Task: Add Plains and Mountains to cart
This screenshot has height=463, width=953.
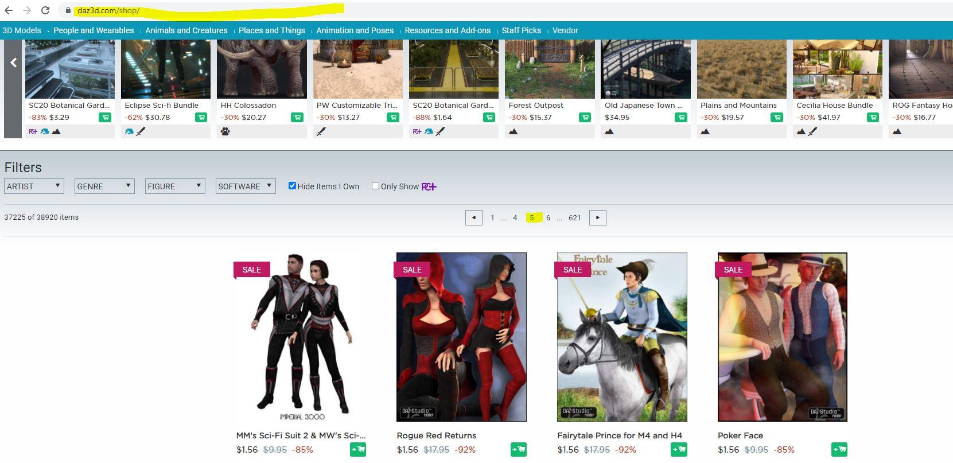Action: pos(777,118)
